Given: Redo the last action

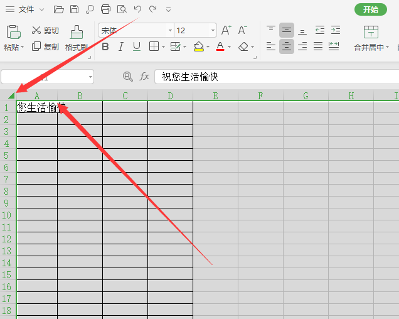Looking at the screenshot, I should (x=152, y=9).
